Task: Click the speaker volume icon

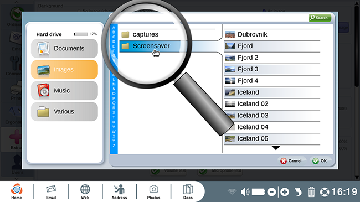Action: coord(245,192)
